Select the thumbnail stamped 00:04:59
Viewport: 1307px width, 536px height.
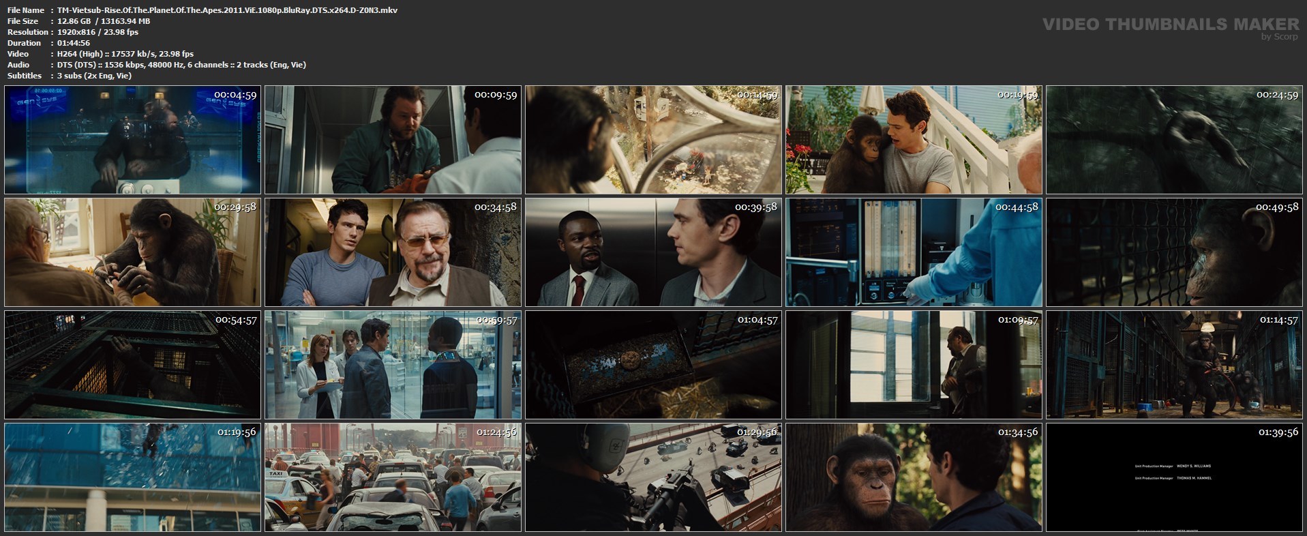(132, 140)
